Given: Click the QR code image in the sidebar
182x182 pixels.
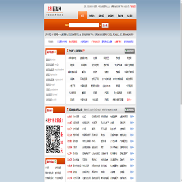Looking at the screenshot, I should (x=53, y=139).
